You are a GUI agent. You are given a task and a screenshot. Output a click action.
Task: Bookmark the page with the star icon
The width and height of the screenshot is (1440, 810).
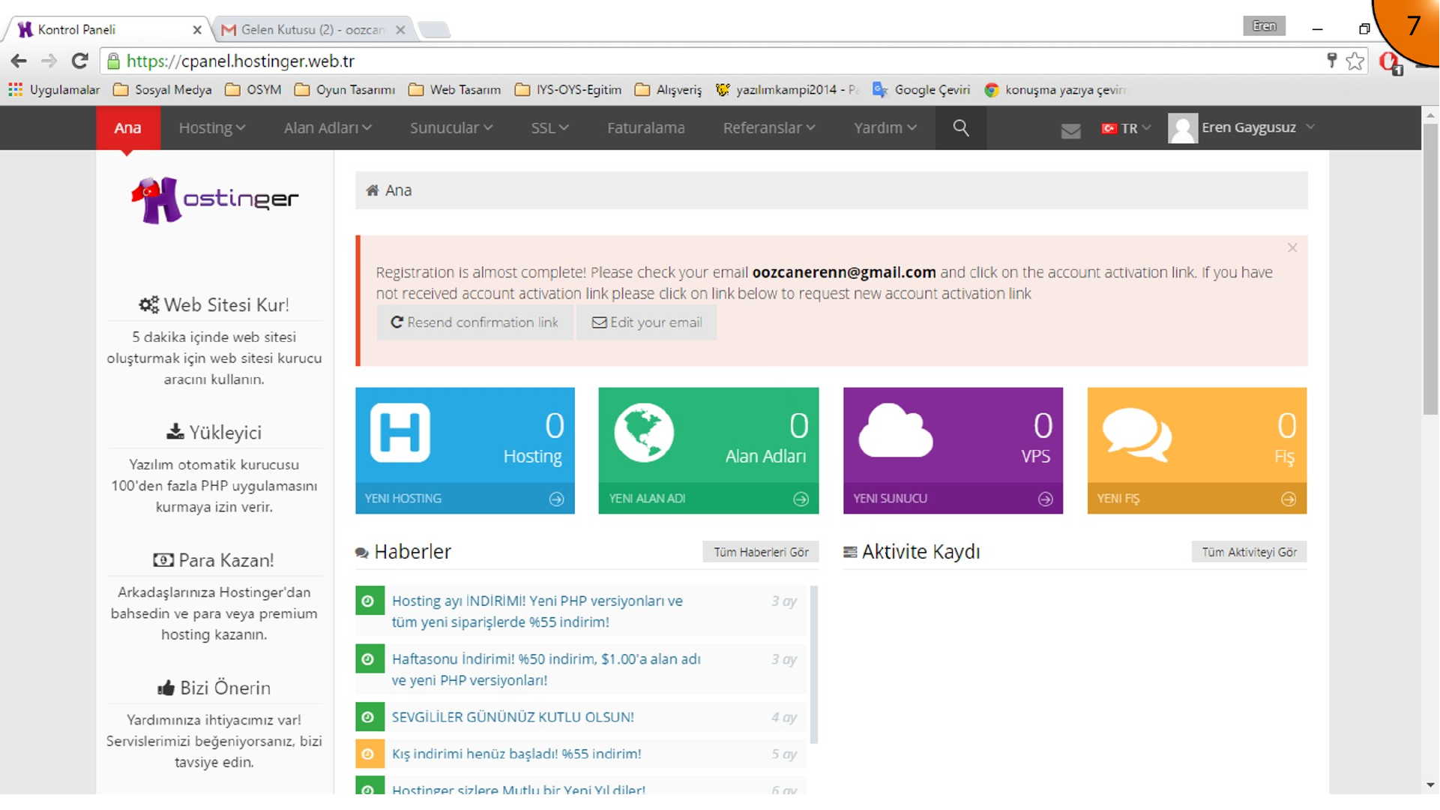click(1355, 61)
